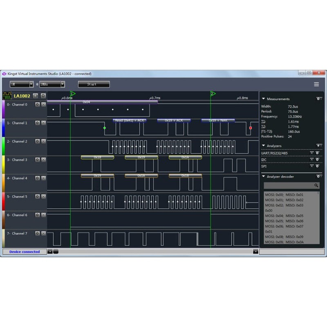
Task: Open Channel 5 settings gear icon
Action: (37, 196)
